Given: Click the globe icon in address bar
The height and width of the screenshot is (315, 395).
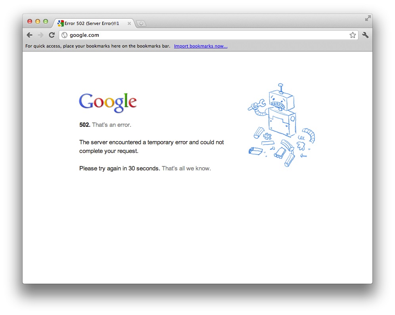Looking at the screenshot, I should click(x=65, y=35).
